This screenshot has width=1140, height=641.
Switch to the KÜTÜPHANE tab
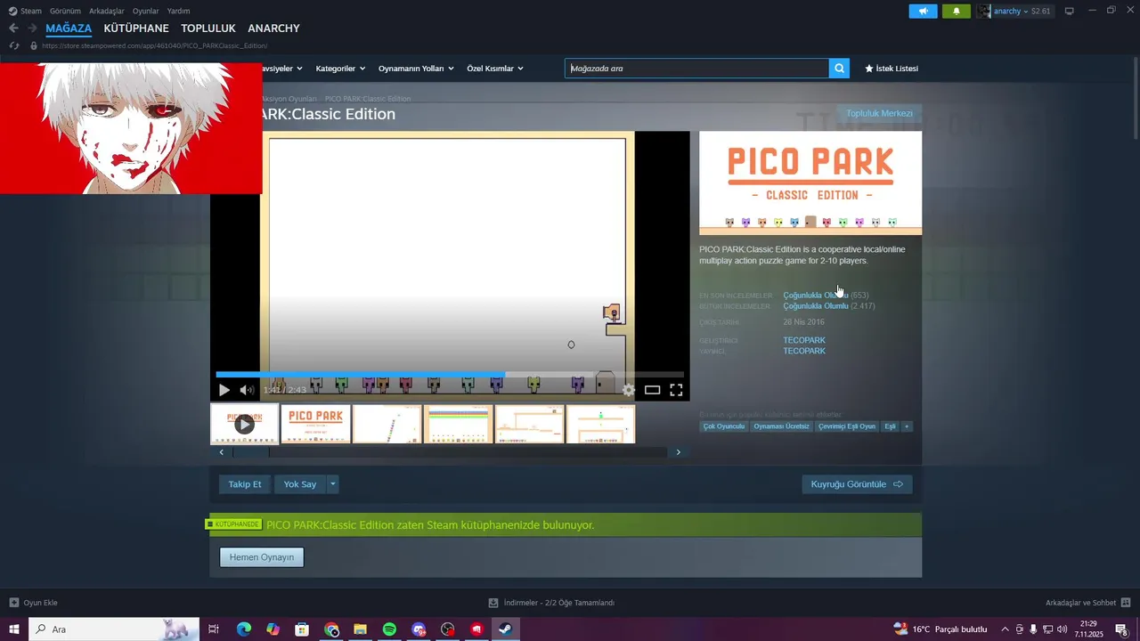click(136, 28)
